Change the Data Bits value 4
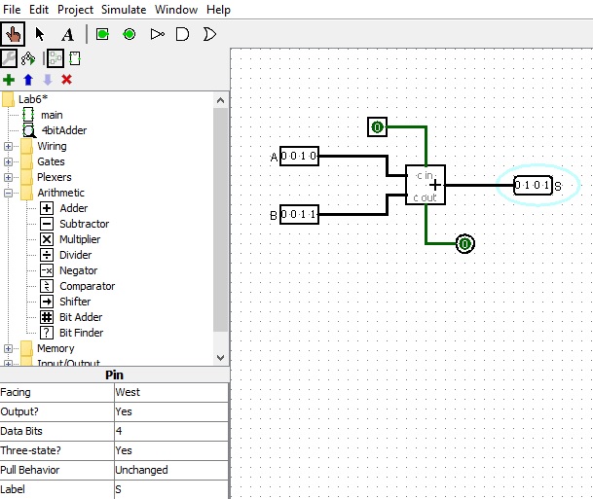This screenshot has width=593, height=499. pyautogui.click(x=171, y=431)
